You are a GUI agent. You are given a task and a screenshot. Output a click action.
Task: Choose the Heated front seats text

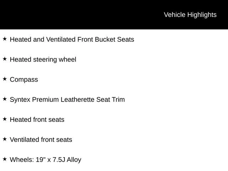37,120
